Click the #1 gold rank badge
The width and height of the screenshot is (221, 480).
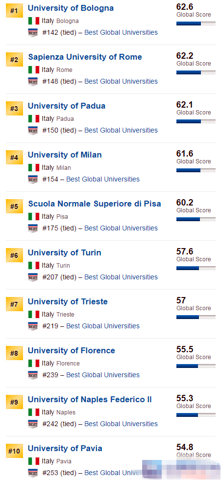tap(14, 11)
